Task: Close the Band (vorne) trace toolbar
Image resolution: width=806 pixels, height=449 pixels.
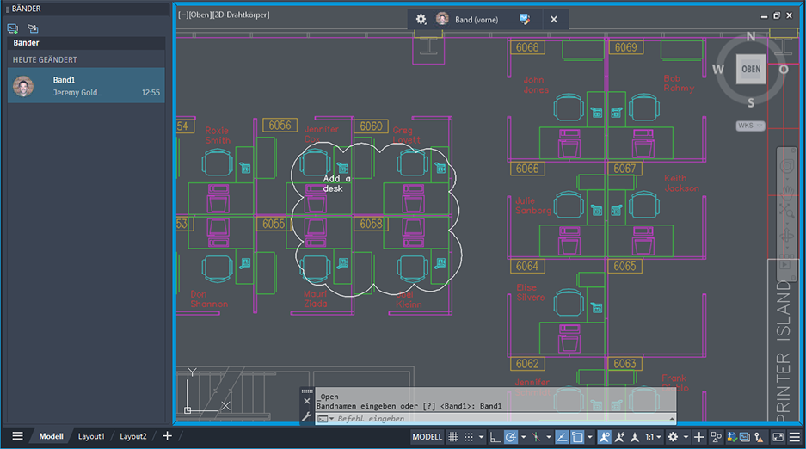Action: coord(554,19)
